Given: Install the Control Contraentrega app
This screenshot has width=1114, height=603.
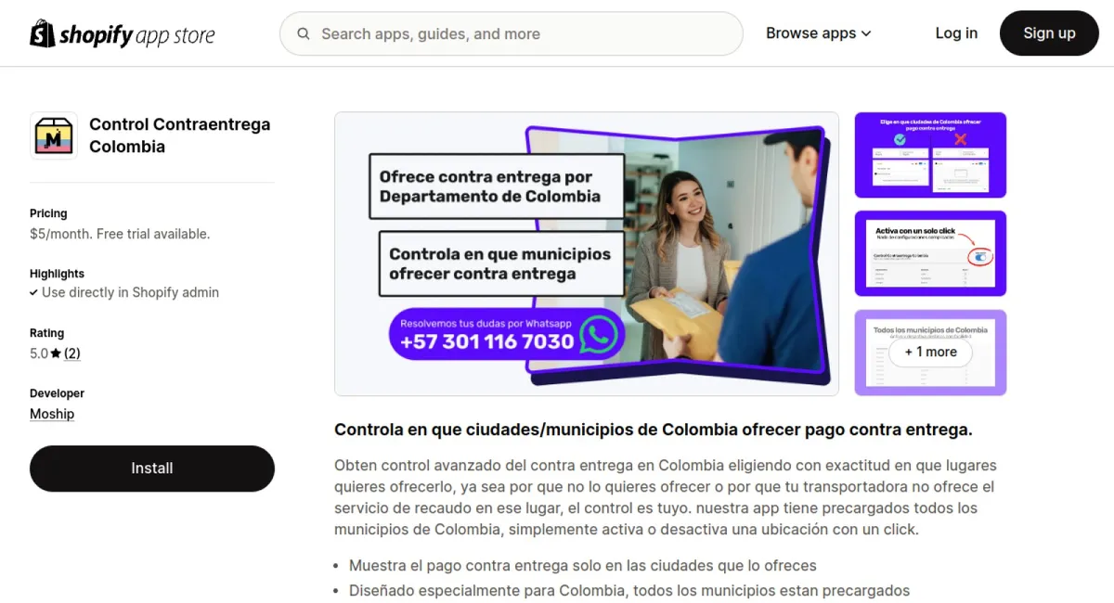Looking at the screenshot, I should 152,468.
